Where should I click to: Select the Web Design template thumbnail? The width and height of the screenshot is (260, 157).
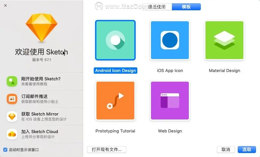[x=170, y=101]
